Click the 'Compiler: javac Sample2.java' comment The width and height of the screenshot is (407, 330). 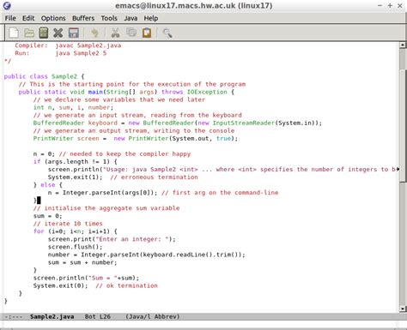click(x=68, y=45)
